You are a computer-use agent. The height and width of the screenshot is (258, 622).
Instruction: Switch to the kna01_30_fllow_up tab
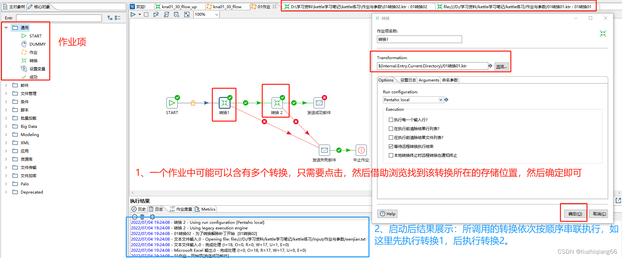pos(176,7)
